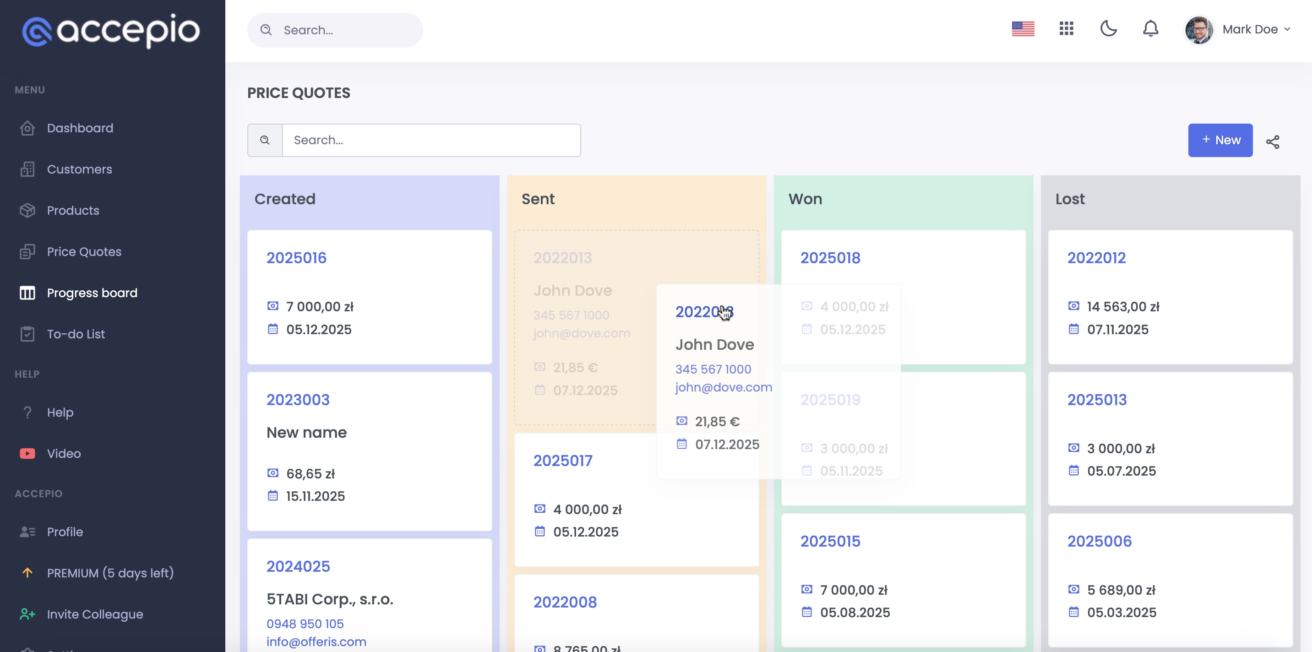1312x652 pixels.
Task: Toggle dark mode moon icon
Action: 1108,28
